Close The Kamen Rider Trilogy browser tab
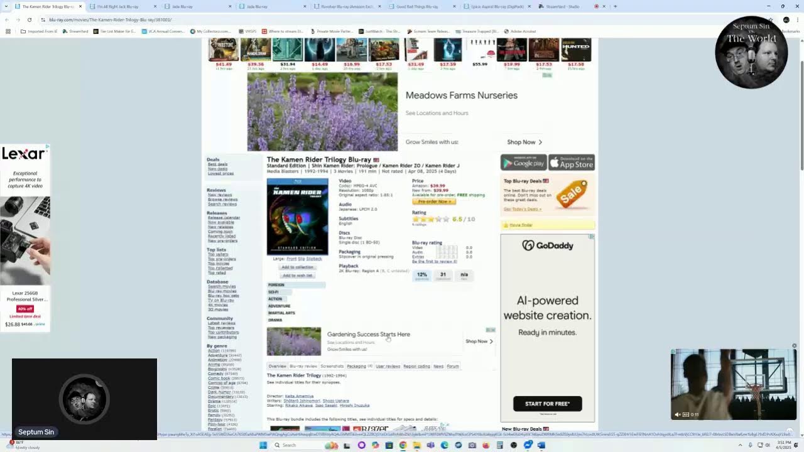The width and height of the screenshot is (804, 452). tap(80, 6)
